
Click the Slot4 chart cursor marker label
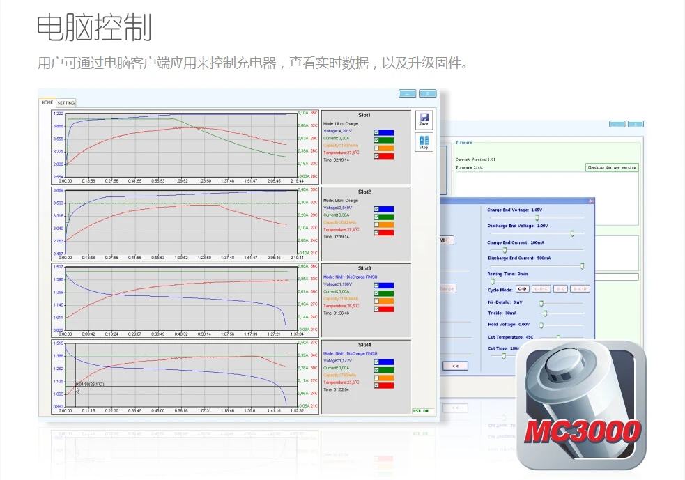point(90,384)
